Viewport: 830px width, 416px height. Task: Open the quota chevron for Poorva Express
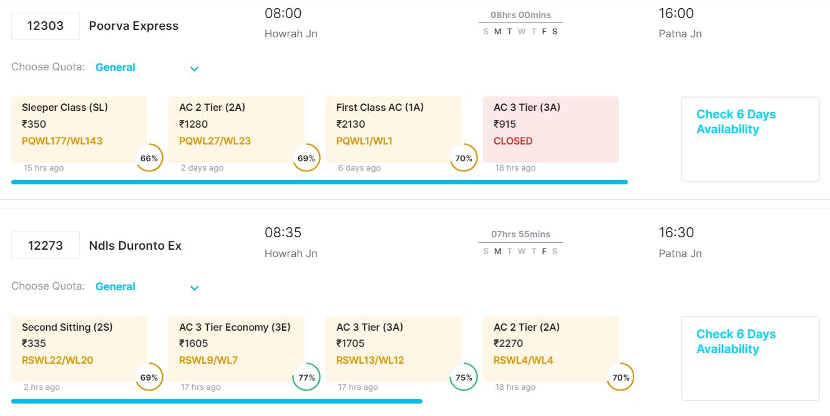pyautogui.click(x=194, y=69)
